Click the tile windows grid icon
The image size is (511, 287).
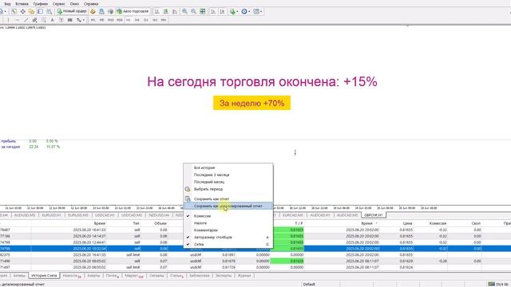202,11
